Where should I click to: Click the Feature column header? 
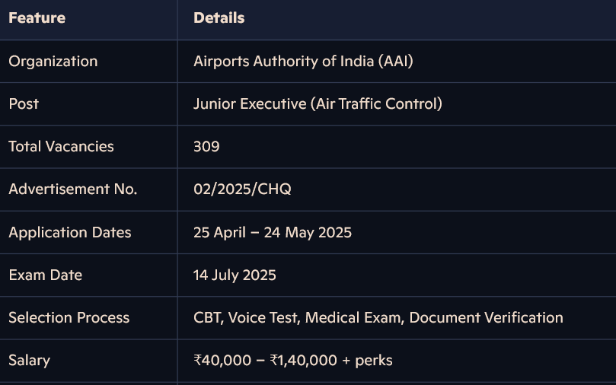tap(37, 18)
